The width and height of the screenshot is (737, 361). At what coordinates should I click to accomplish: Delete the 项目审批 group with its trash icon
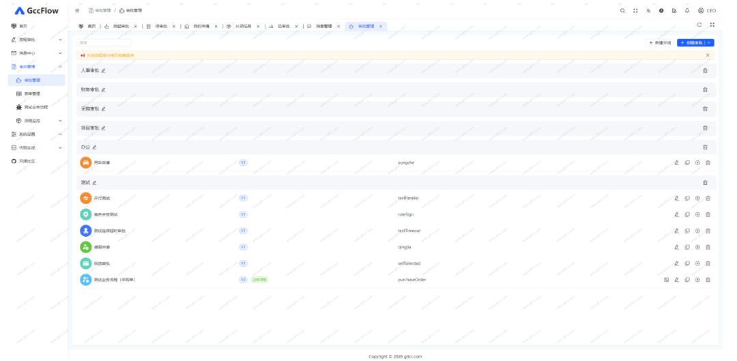tap(705, 128)
